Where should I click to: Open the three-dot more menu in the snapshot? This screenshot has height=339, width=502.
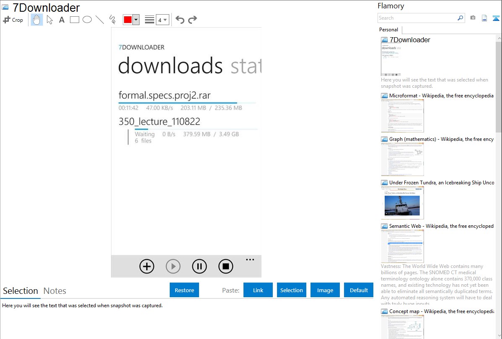250,260
